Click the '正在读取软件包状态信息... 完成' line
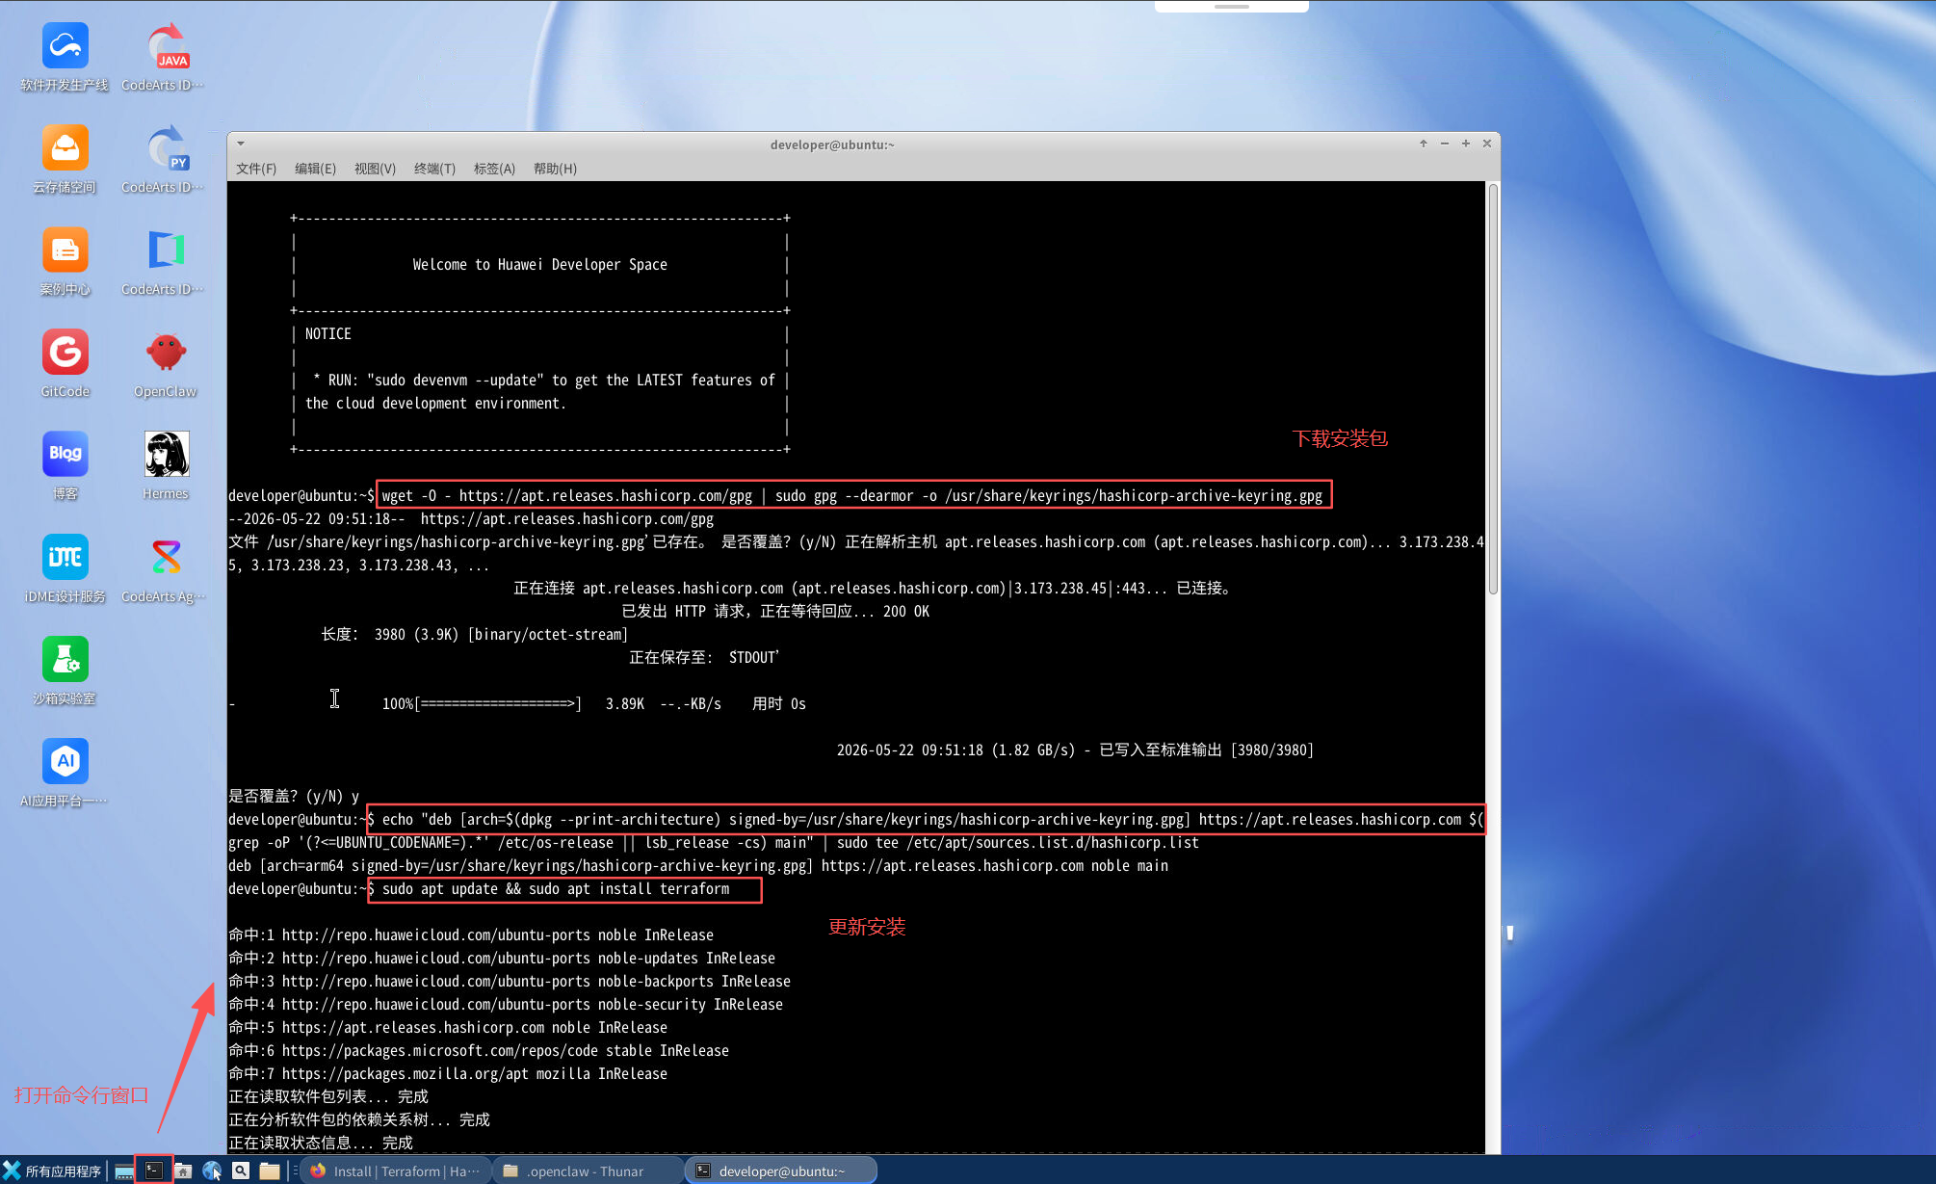1936x1184 pixels. 321,1144
